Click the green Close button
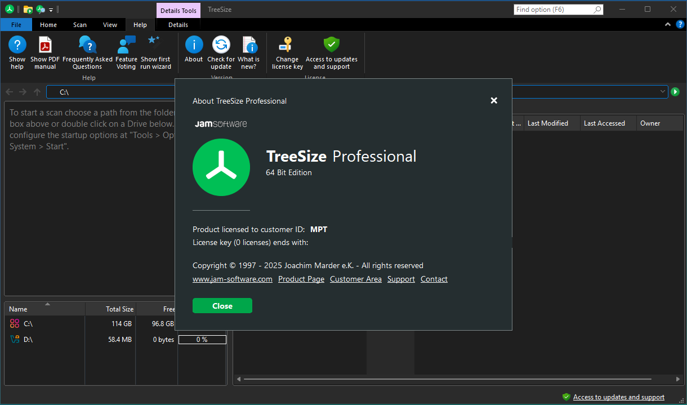Viewport: 687px width, 405px height. pyautogui.click(x=222, y=306)
